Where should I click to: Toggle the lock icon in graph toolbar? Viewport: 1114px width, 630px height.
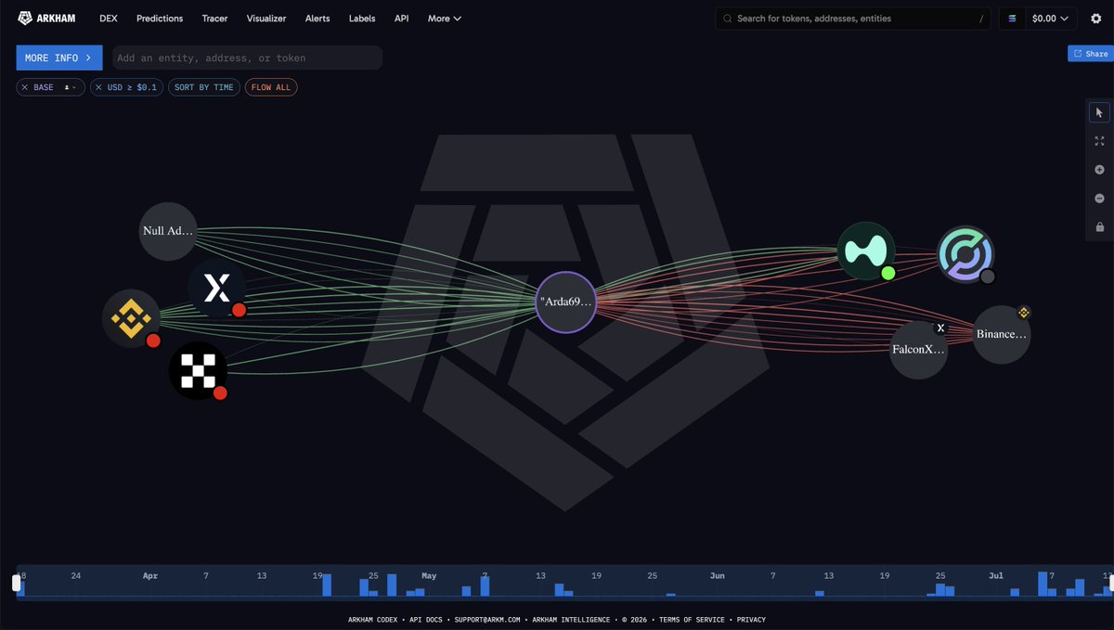(1099, 227)
